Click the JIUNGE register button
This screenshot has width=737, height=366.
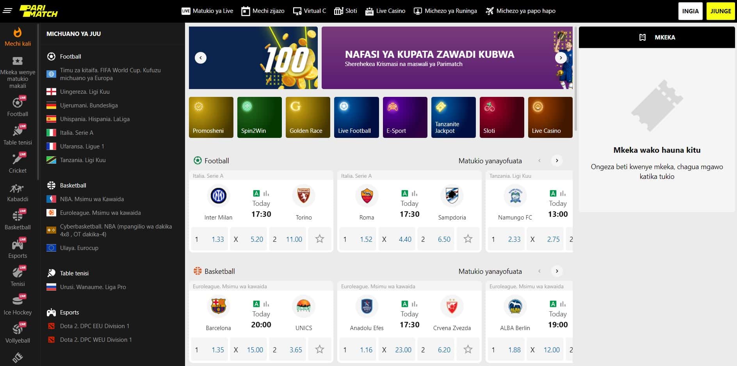coord(721,11)
